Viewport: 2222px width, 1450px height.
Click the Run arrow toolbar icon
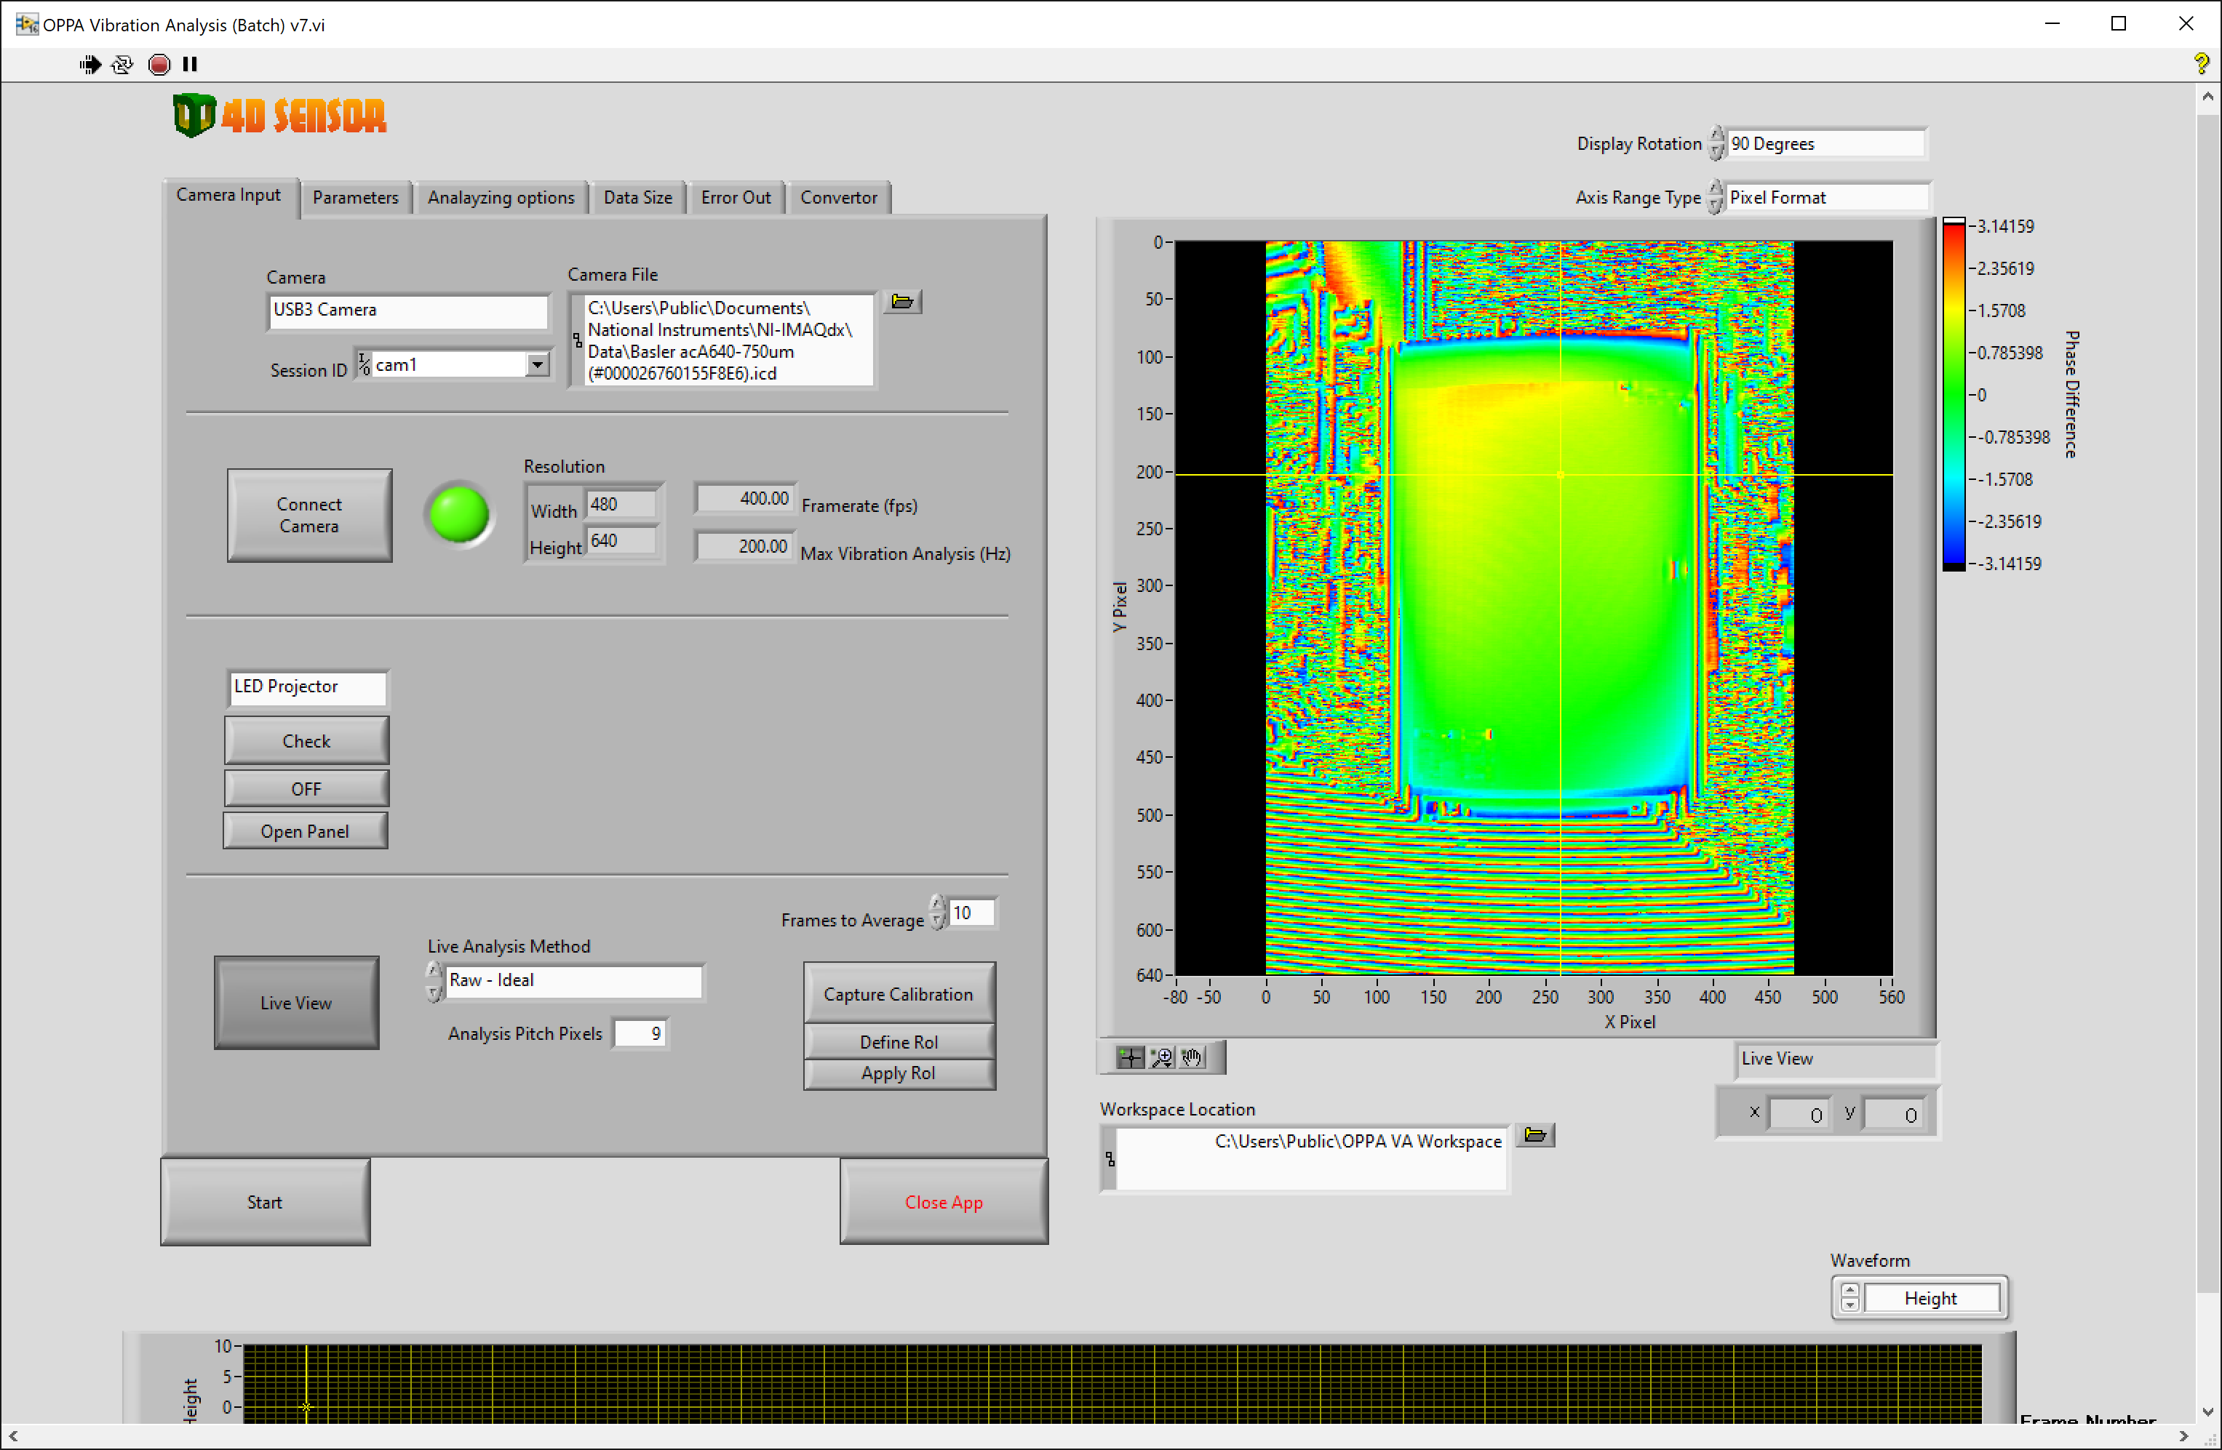90,65
